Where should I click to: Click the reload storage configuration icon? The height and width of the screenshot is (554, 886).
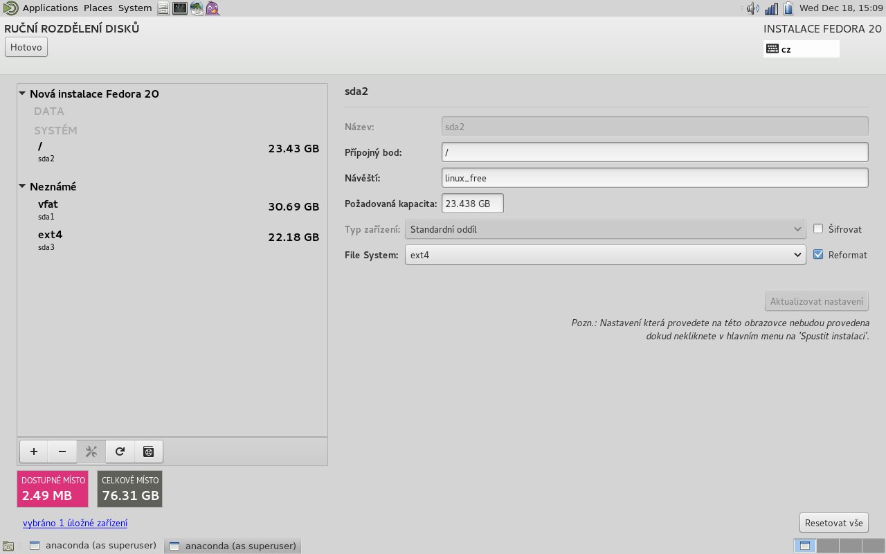[x=120, y=452]
